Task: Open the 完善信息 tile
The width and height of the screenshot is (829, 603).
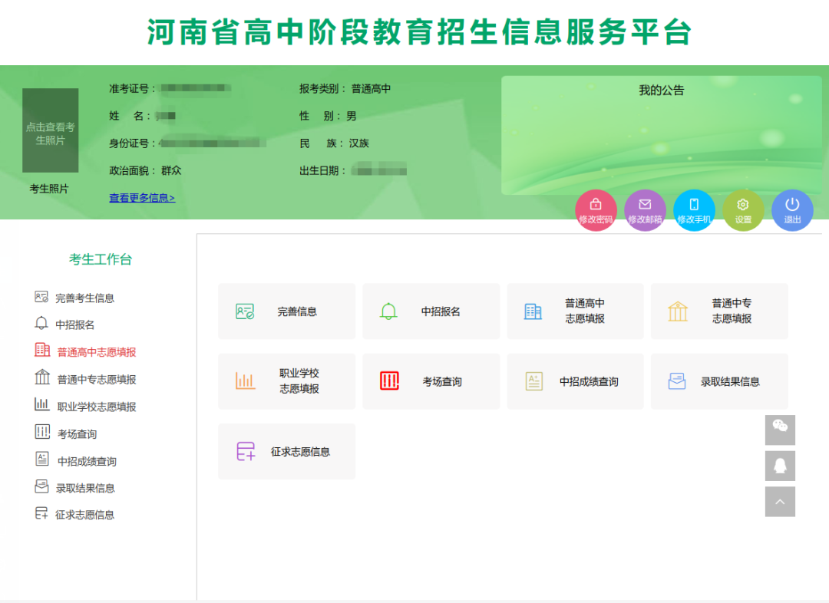Action: (x=286, y=311)
